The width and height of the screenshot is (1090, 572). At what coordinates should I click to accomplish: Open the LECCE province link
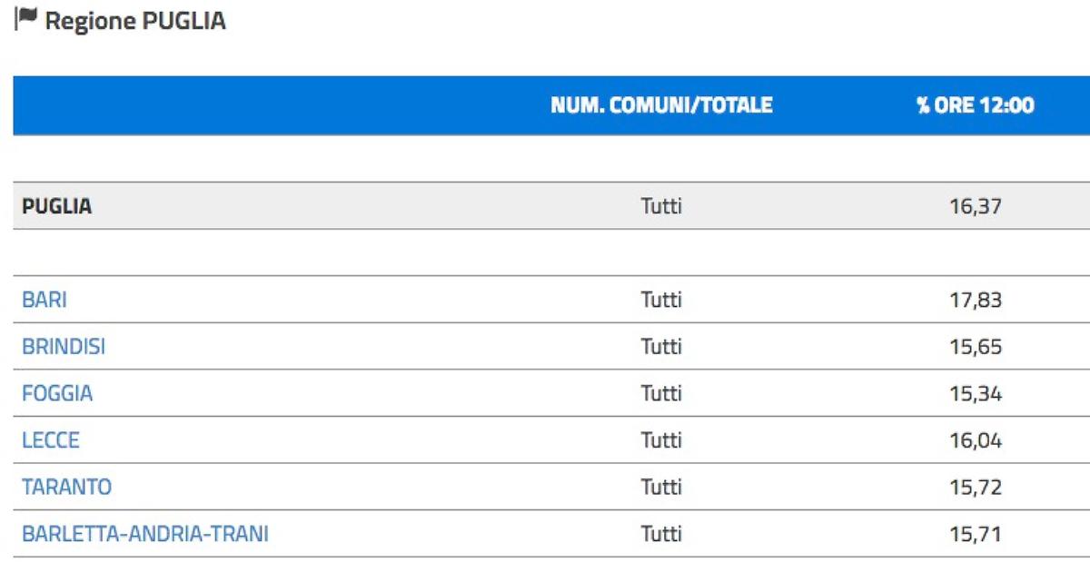50,440
